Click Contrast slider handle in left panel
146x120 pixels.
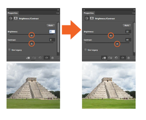(31, 44)
